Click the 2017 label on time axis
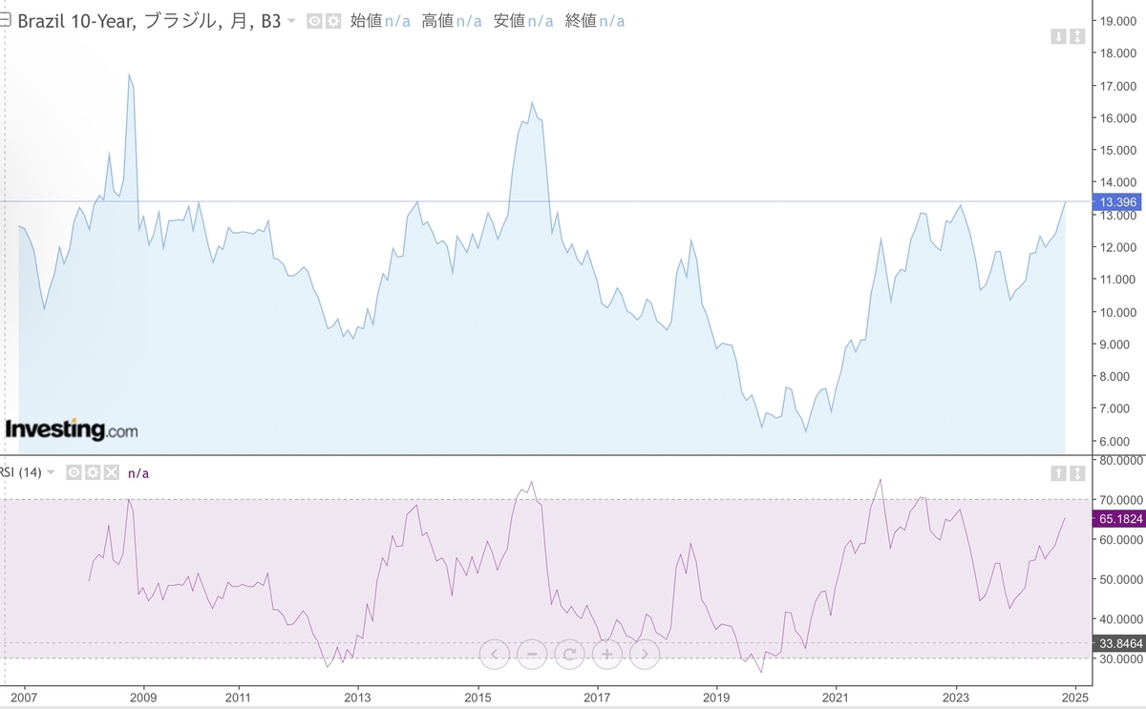 click(x=598, y=697)
